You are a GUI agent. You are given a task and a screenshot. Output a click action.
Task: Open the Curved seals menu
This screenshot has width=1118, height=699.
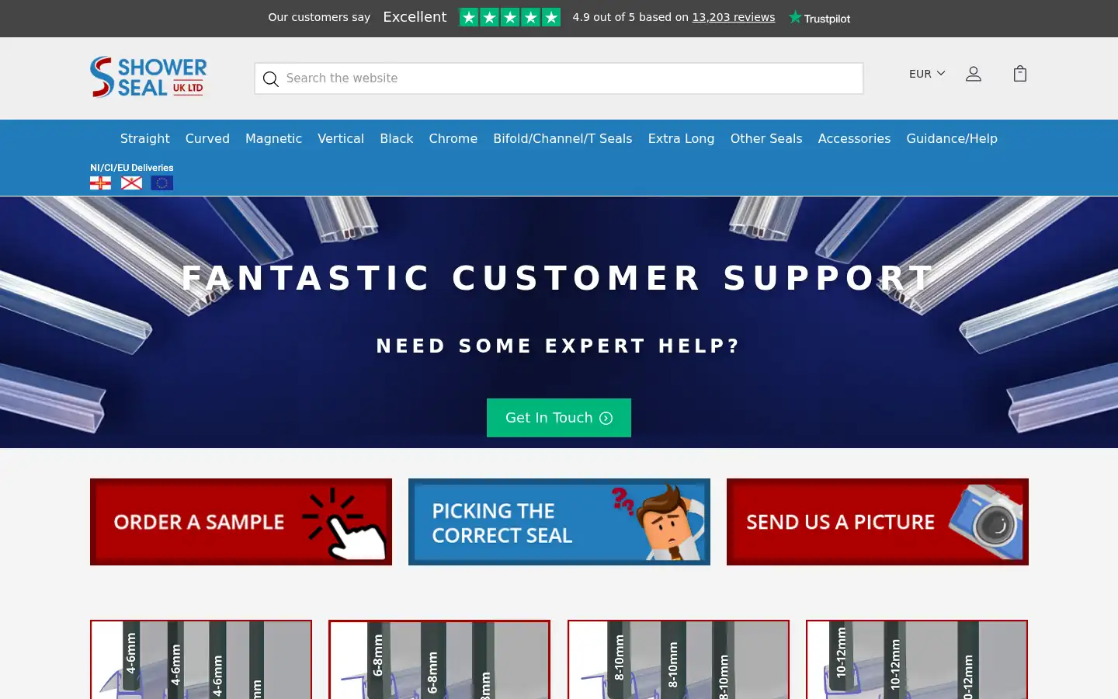click(x=207, y=138)
